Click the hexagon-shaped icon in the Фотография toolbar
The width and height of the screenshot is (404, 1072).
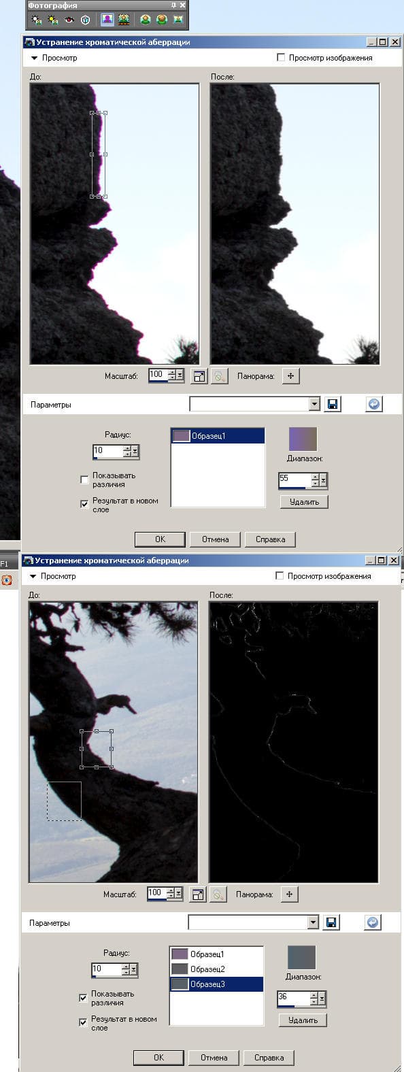tap(85, 20)
